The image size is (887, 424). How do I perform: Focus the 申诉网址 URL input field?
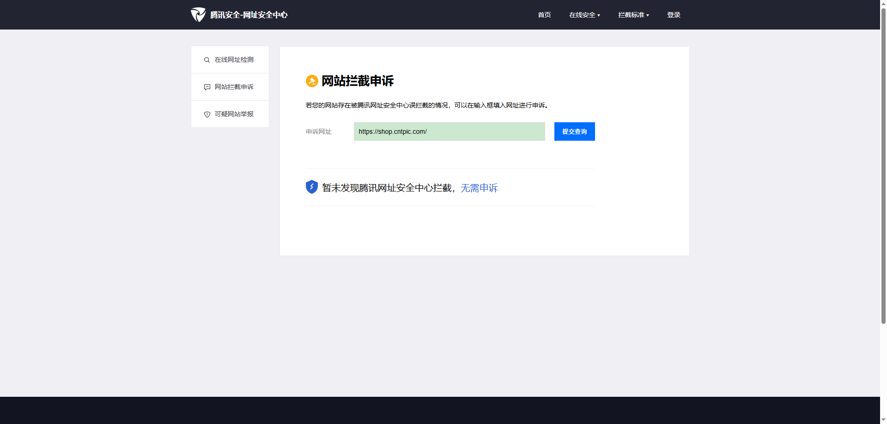[x=450, y=131]
